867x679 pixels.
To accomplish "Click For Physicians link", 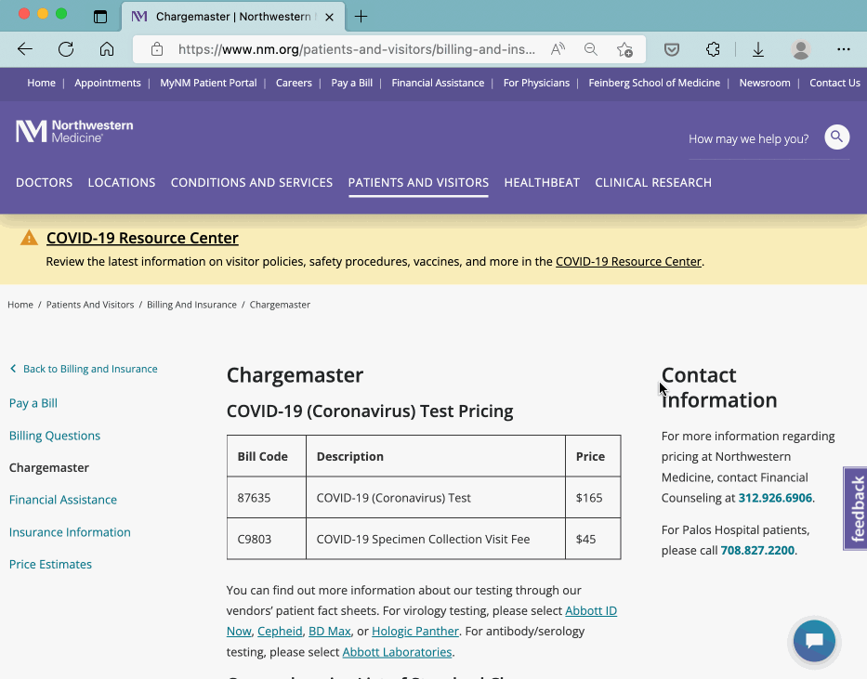I will (x=536, y=83).
